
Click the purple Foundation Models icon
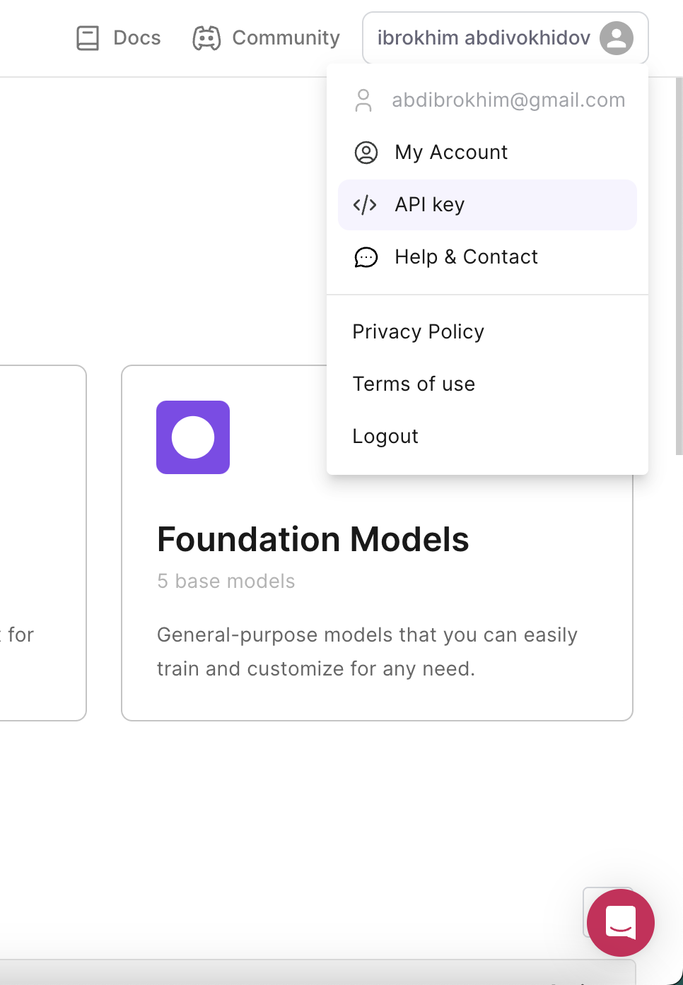(193, 437)
